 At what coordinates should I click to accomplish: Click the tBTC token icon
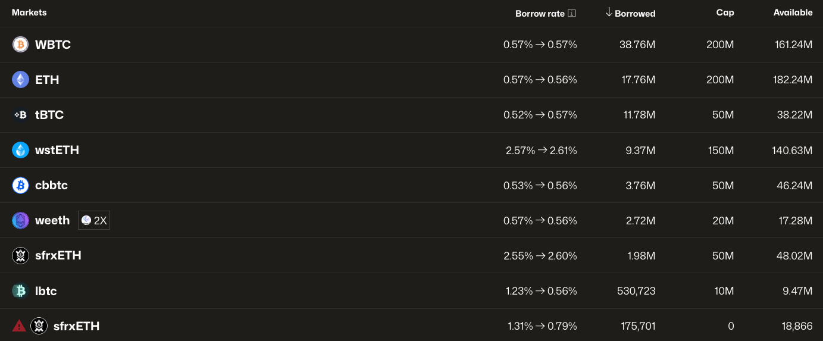(20, 115)
